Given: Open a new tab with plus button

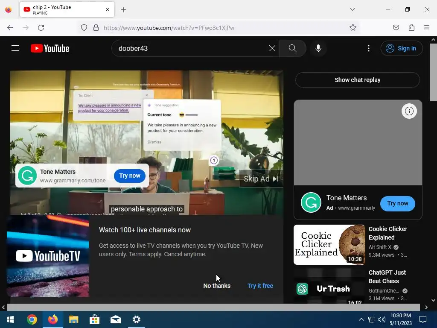Looking at the screenshot, I should tap(123, 10).
